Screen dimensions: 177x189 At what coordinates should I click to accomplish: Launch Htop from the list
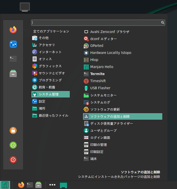(91, 60)
